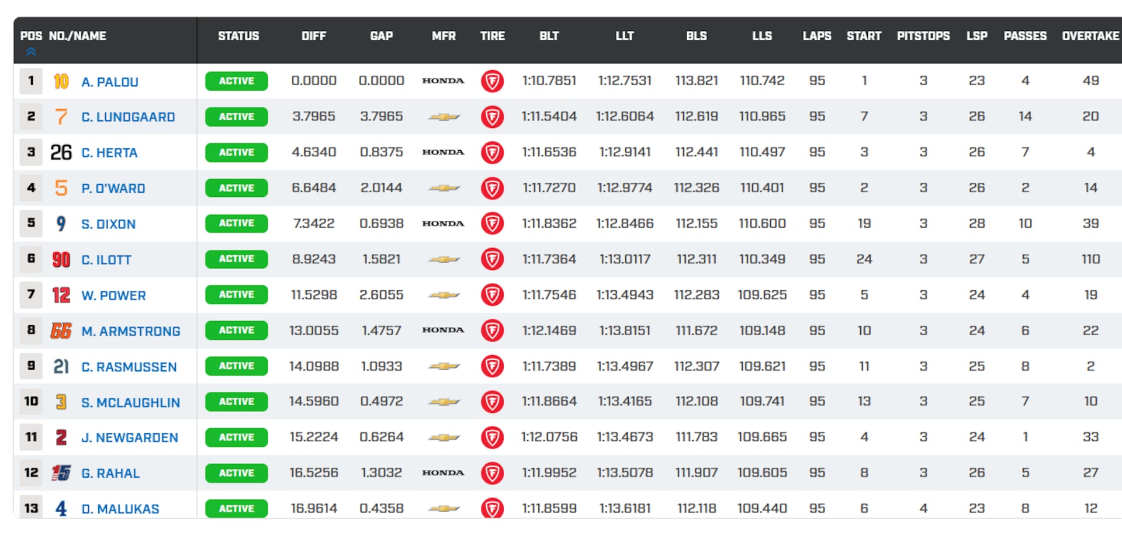
Task: Click the Honda logo in Dixon's row
Action: [443, 224]
